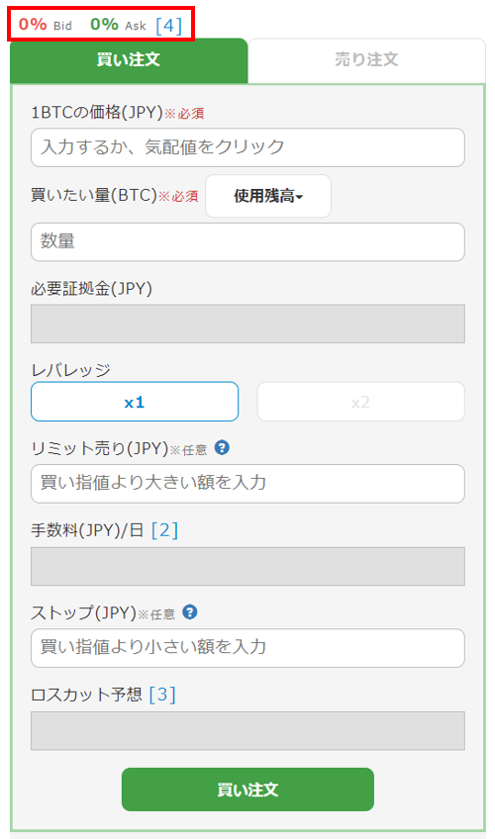Select x2 leverage option

click(x=360, y=402)
